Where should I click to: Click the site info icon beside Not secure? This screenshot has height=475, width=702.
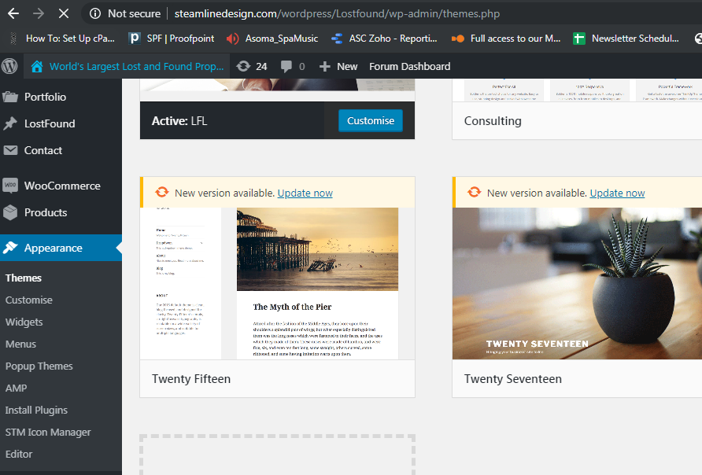pos(95,13)
